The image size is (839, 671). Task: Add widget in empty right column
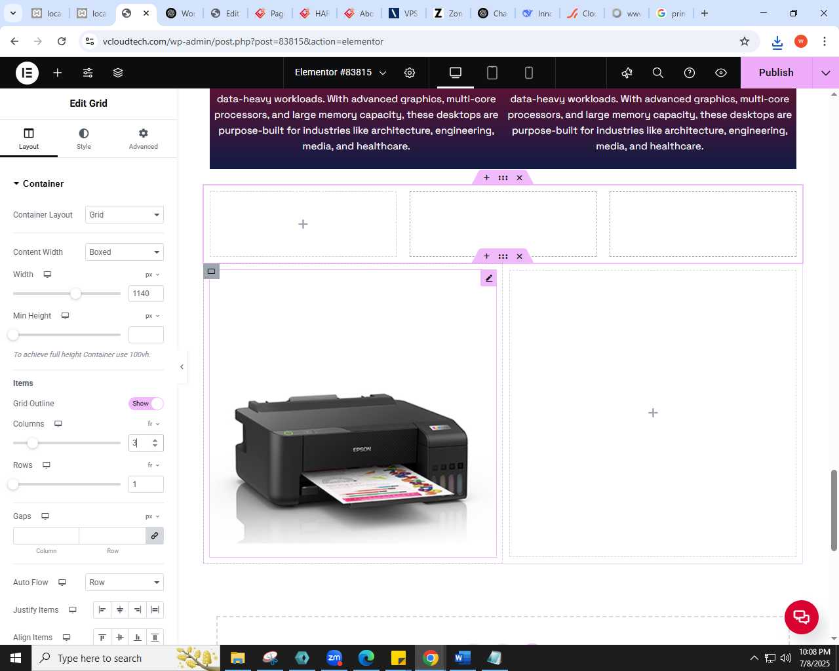[653, 413]
